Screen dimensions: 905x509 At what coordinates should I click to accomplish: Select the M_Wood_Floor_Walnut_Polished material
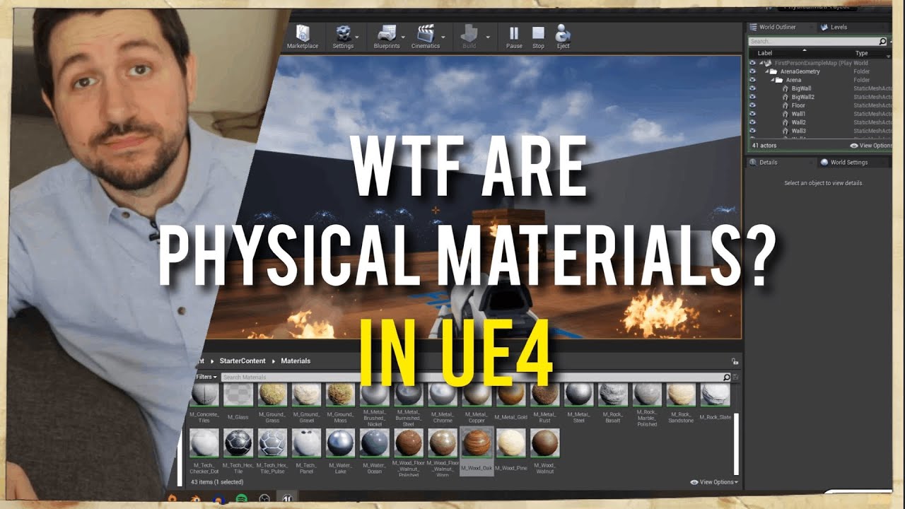pyautogui.click(x=409, y=443)
